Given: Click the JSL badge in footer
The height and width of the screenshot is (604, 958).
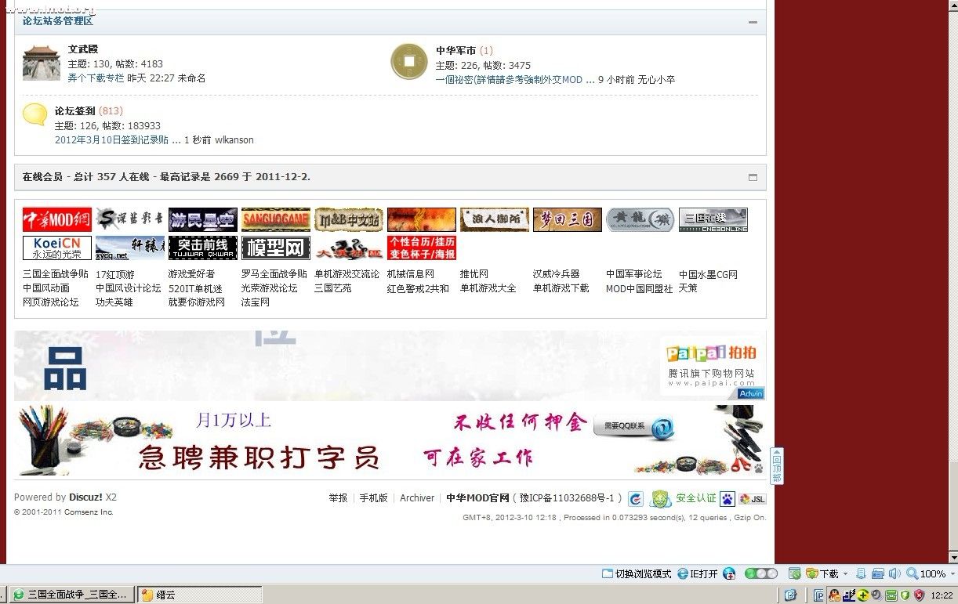Looking at the screenshot, I should coord(753,499).
